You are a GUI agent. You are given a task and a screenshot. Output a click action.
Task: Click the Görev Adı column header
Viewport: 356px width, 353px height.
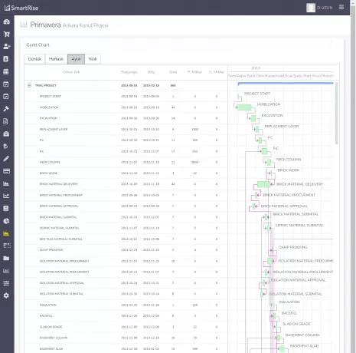[71, 72]
